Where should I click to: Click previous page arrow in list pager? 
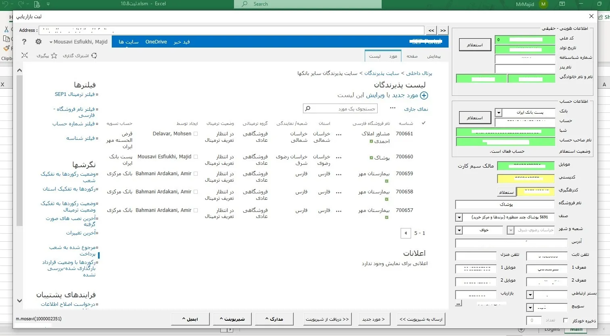(405, 233)
